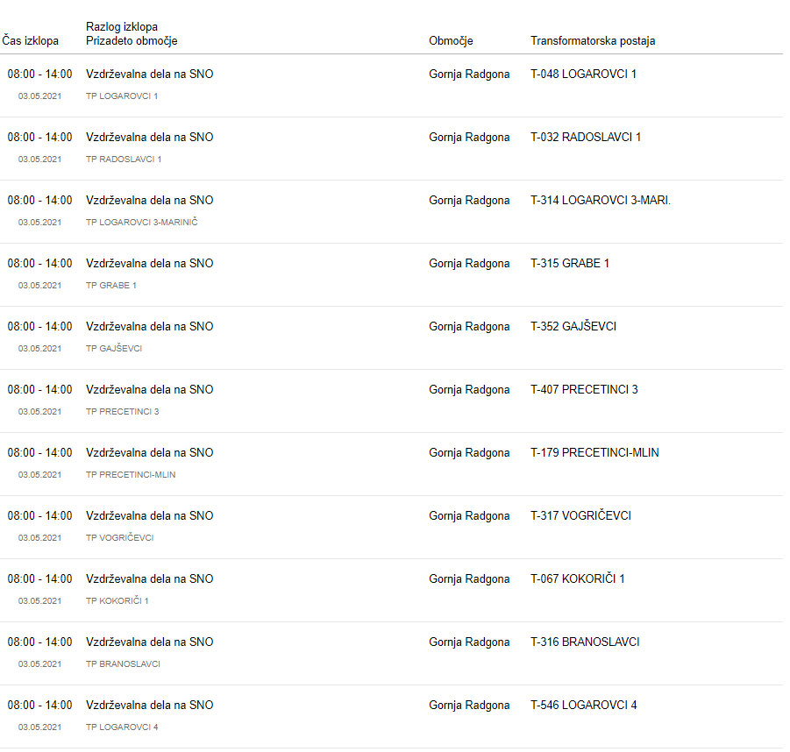Click the TP LOGAROVCI 3-MARINIČ affected area text
This screenshot has width=790, height=752.
142,223
